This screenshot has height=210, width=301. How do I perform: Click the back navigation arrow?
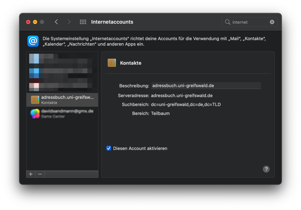click(56, 22)
